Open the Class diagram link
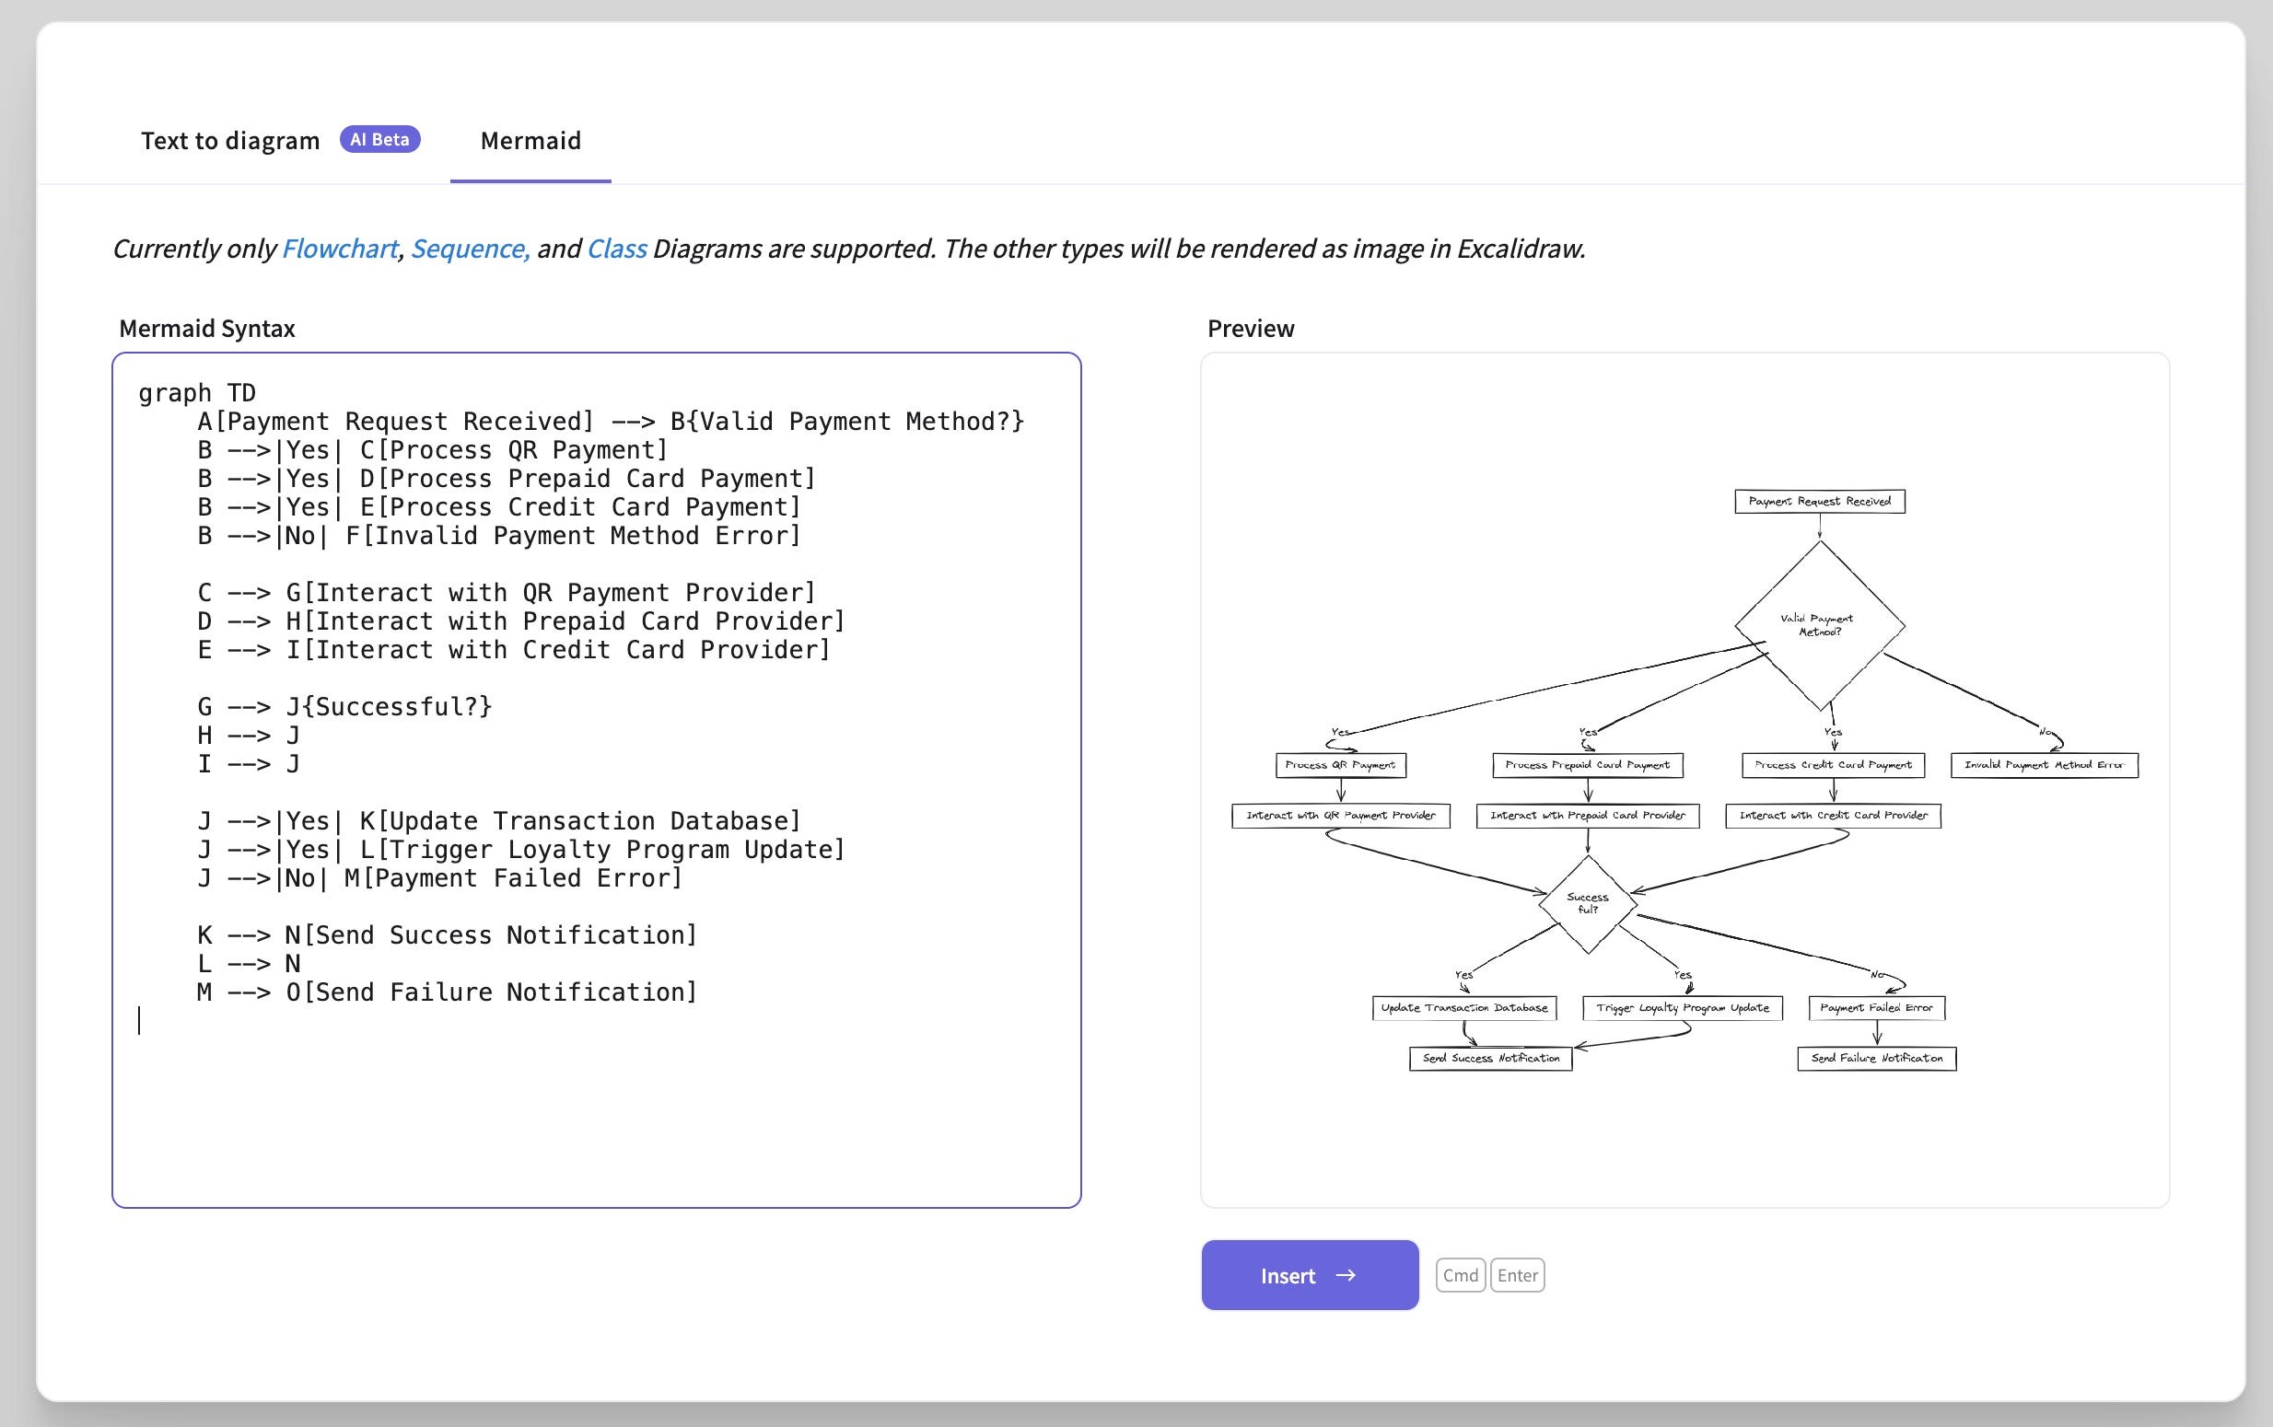 pos(616,249)
